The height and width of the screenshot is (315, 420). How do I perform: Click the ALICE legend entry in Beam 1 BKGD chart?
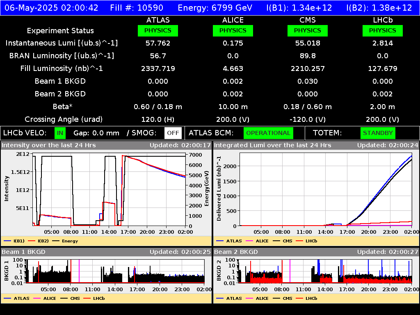(44, 298)
